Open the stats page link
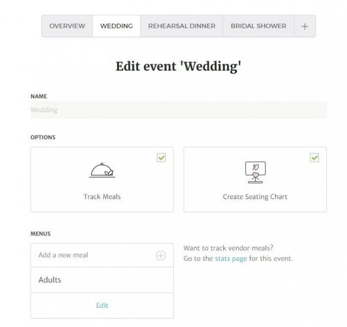 pos(231,259)
